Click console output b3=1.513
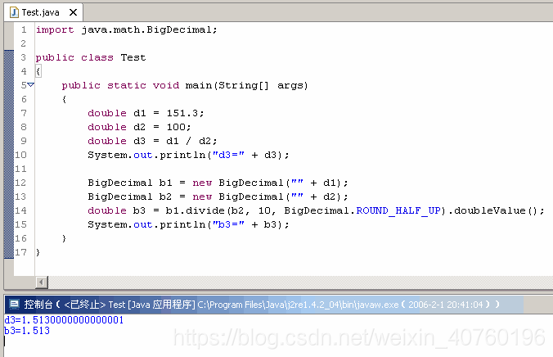Viewport: 553px width, 357px height. pyautogui.click(x=27, y=331)
